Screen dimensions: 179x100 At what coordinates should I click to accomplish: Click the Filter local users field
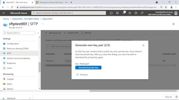coord(58,46)
